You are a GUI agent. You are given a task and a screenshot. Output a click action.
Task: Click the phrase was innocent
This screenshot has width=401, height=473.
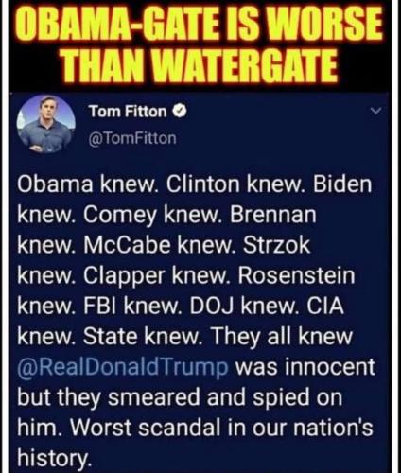click(x=305, y=368)
